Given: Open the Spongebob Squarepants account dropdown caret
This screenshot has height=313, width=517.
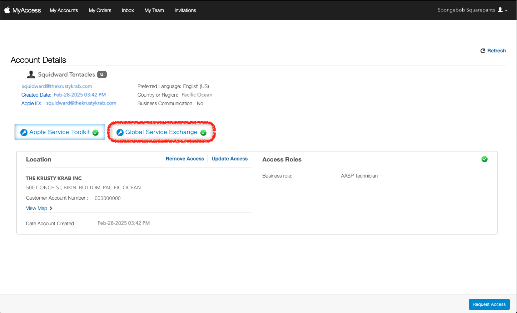Looking at the screenshot, I should click(x=506, y=11).
